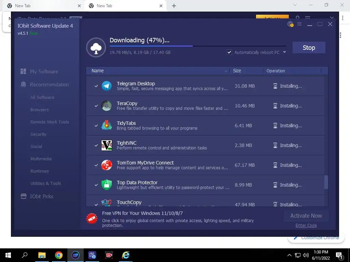Uncheck TomTom MyDrive Connect checkbox

(96, 165)
